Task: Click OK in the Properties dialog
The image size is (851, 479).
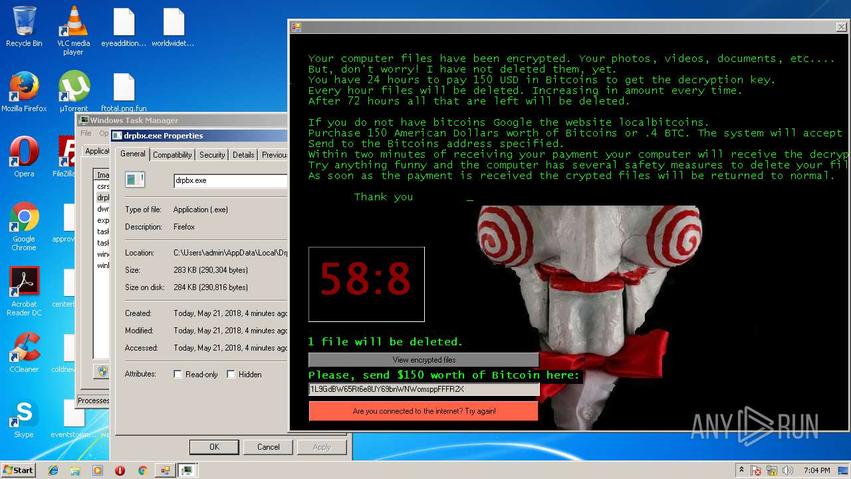Action: coord(214,447)
